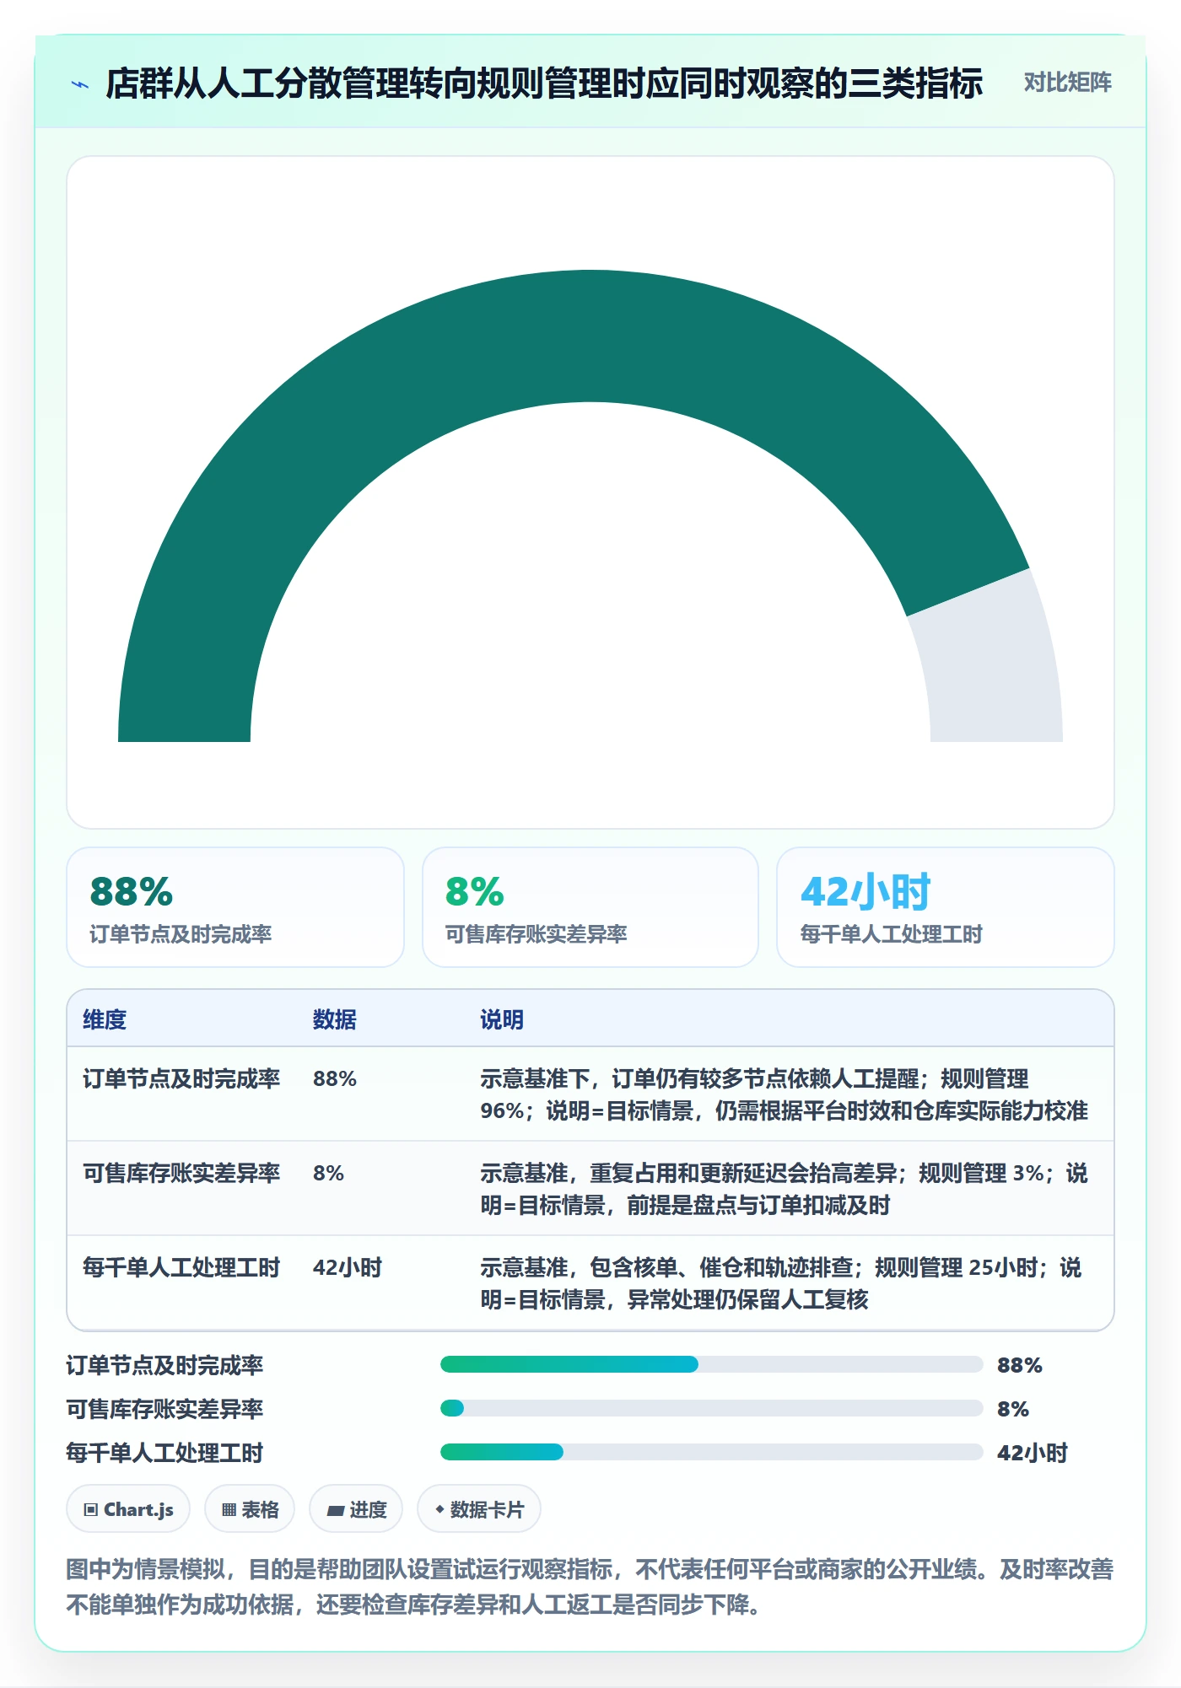The width and height of the screenshot is (1181, 1688).
Task: Click the 8% value in the table
Action: click(x=328, y=1174)
